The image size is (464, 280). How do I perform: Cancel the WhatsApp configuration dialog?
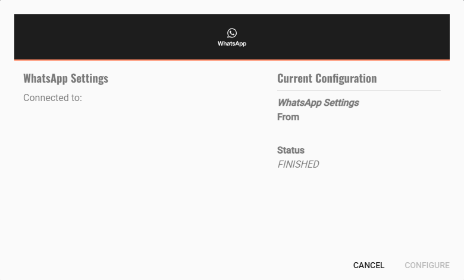pos(369,265)
